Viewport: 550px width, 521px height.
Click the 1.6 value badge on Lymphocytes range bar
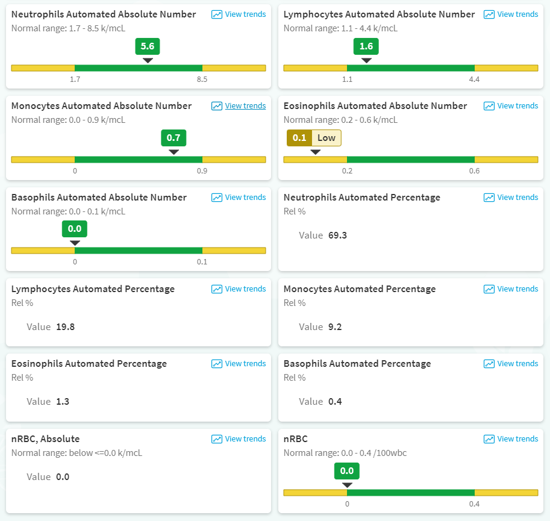pyautogui.click(x=366, y=46)
